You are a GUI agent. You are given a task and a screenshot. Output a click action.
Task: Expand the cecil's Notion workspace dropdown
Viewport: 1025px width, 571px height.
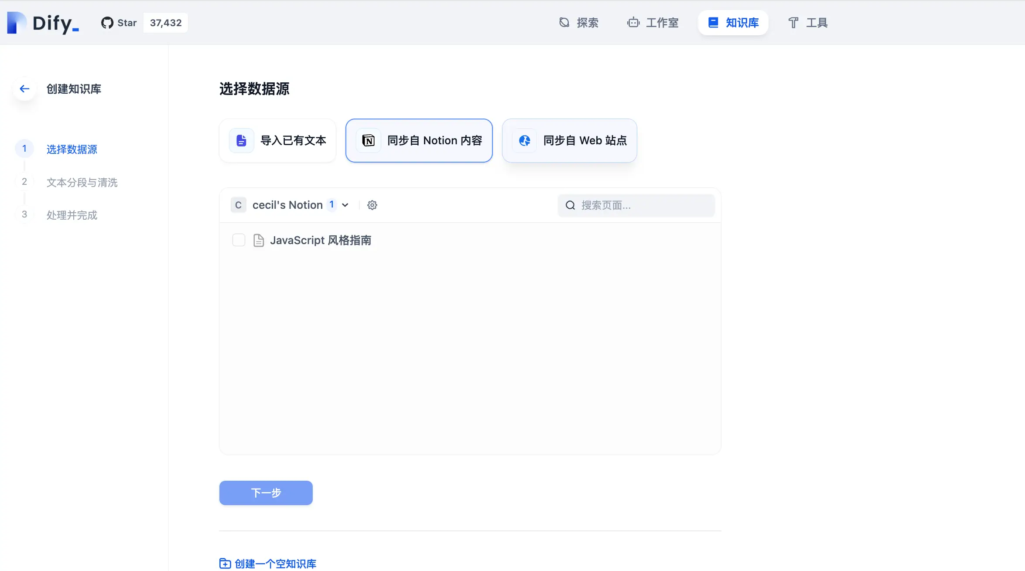(x=345, y=205)
